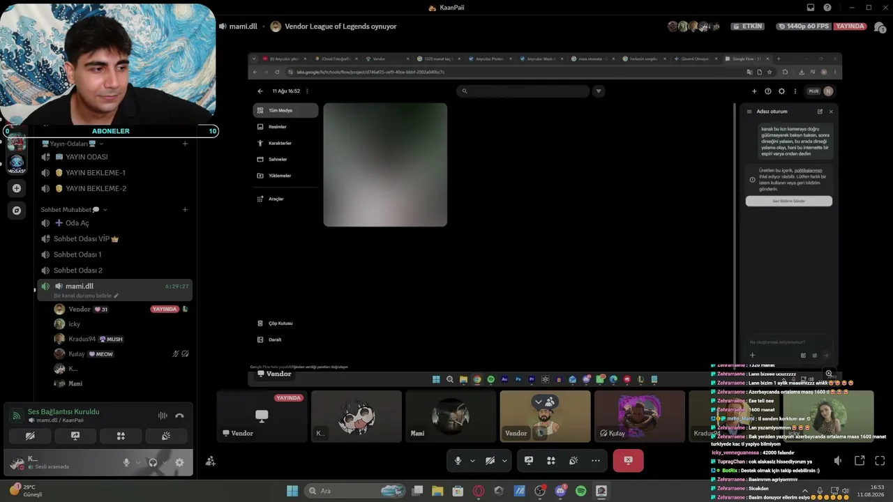The height and width of the screenshot is (502, 893).
Task: Show the voice channel chat icon
Action: [880, 26]
